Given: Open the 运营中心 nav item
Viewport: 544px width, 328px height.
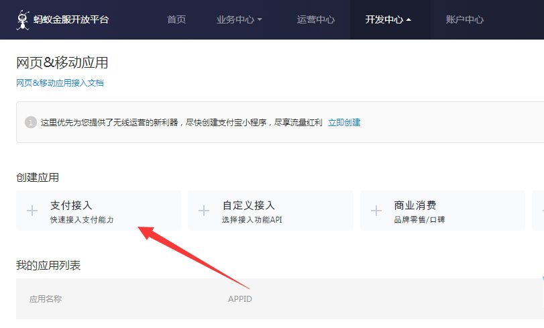Looking at the screenshot, I should pyautogui.click(x=315, y=20).
